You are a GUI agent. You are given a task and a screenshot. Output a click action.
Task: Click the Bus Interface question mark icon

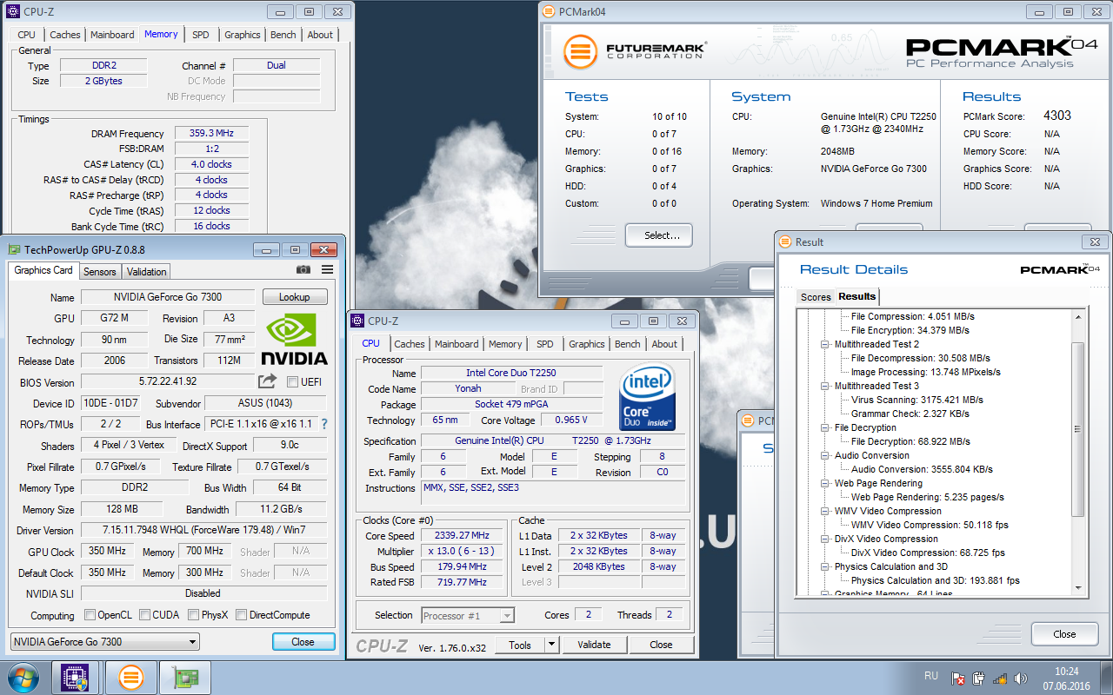[324, 424]
